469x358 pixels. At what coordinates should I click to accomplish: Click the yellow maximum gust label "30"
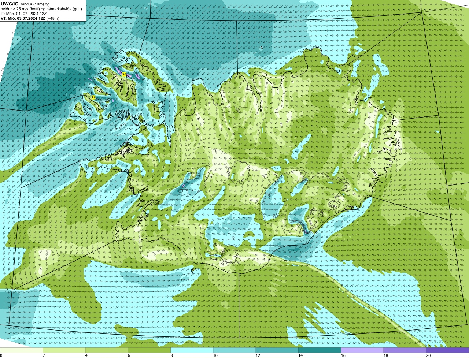tap(124, 74)
